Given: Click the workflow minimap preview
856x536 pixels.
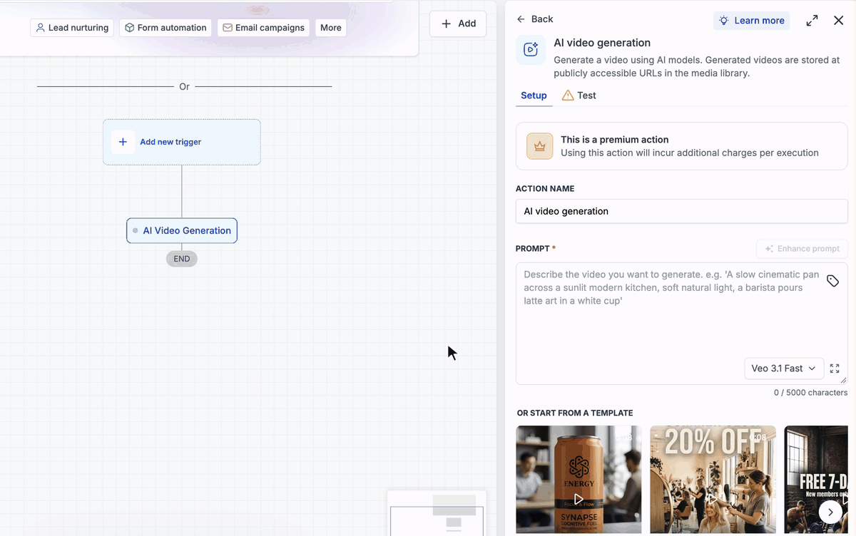Looking at the screenshot, I should (x=437, y=513).
